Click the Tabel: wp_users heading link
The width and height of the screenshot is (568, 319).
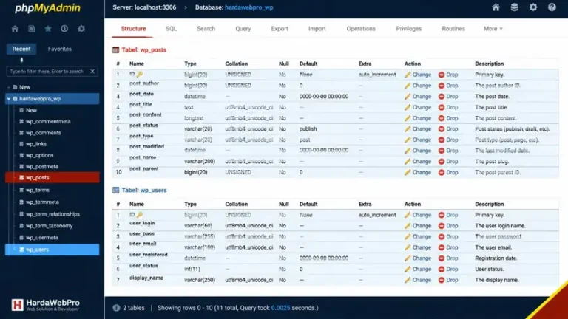tap(143, 191)
